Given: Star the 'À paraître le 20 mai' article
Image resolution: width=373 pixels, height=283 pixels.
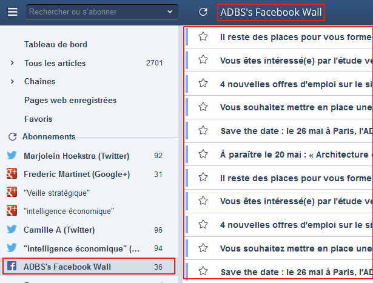Looking at the screenshot, I should [203, 154].
